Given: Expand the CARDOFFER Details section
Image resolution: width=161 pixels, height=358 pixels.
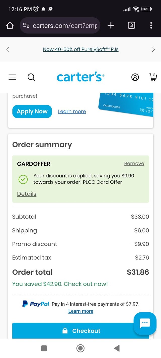Looking at the screenshot, I should (x=26, y=194).
